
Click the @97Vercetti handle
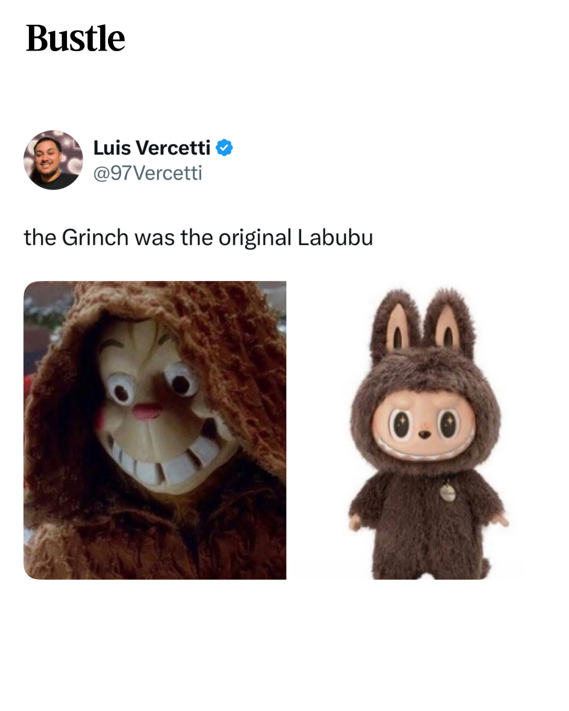148,173
